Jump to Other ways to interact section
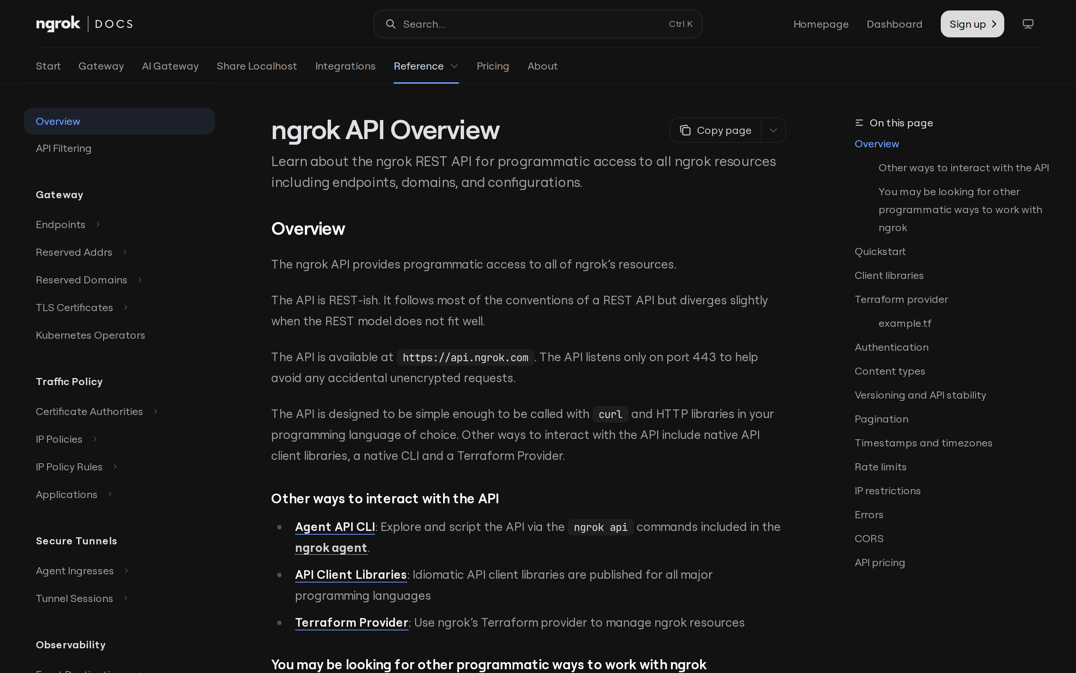Image resolution: width=1076 pixels, height=673 pixels. click(x=964, y=168)
